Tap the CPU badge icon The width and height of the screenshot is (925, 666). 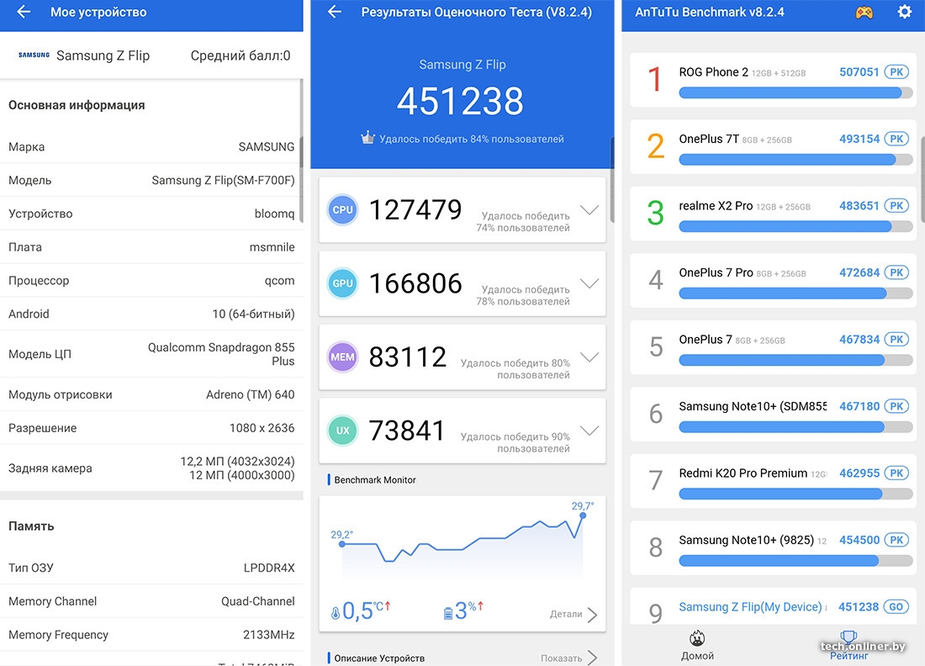pos(343,210)
